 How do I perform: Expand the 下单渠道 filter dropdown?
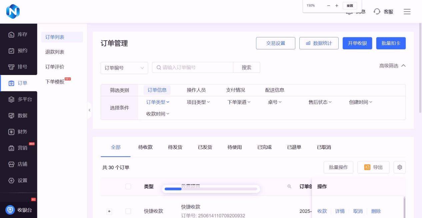click(x=239, y=102)
